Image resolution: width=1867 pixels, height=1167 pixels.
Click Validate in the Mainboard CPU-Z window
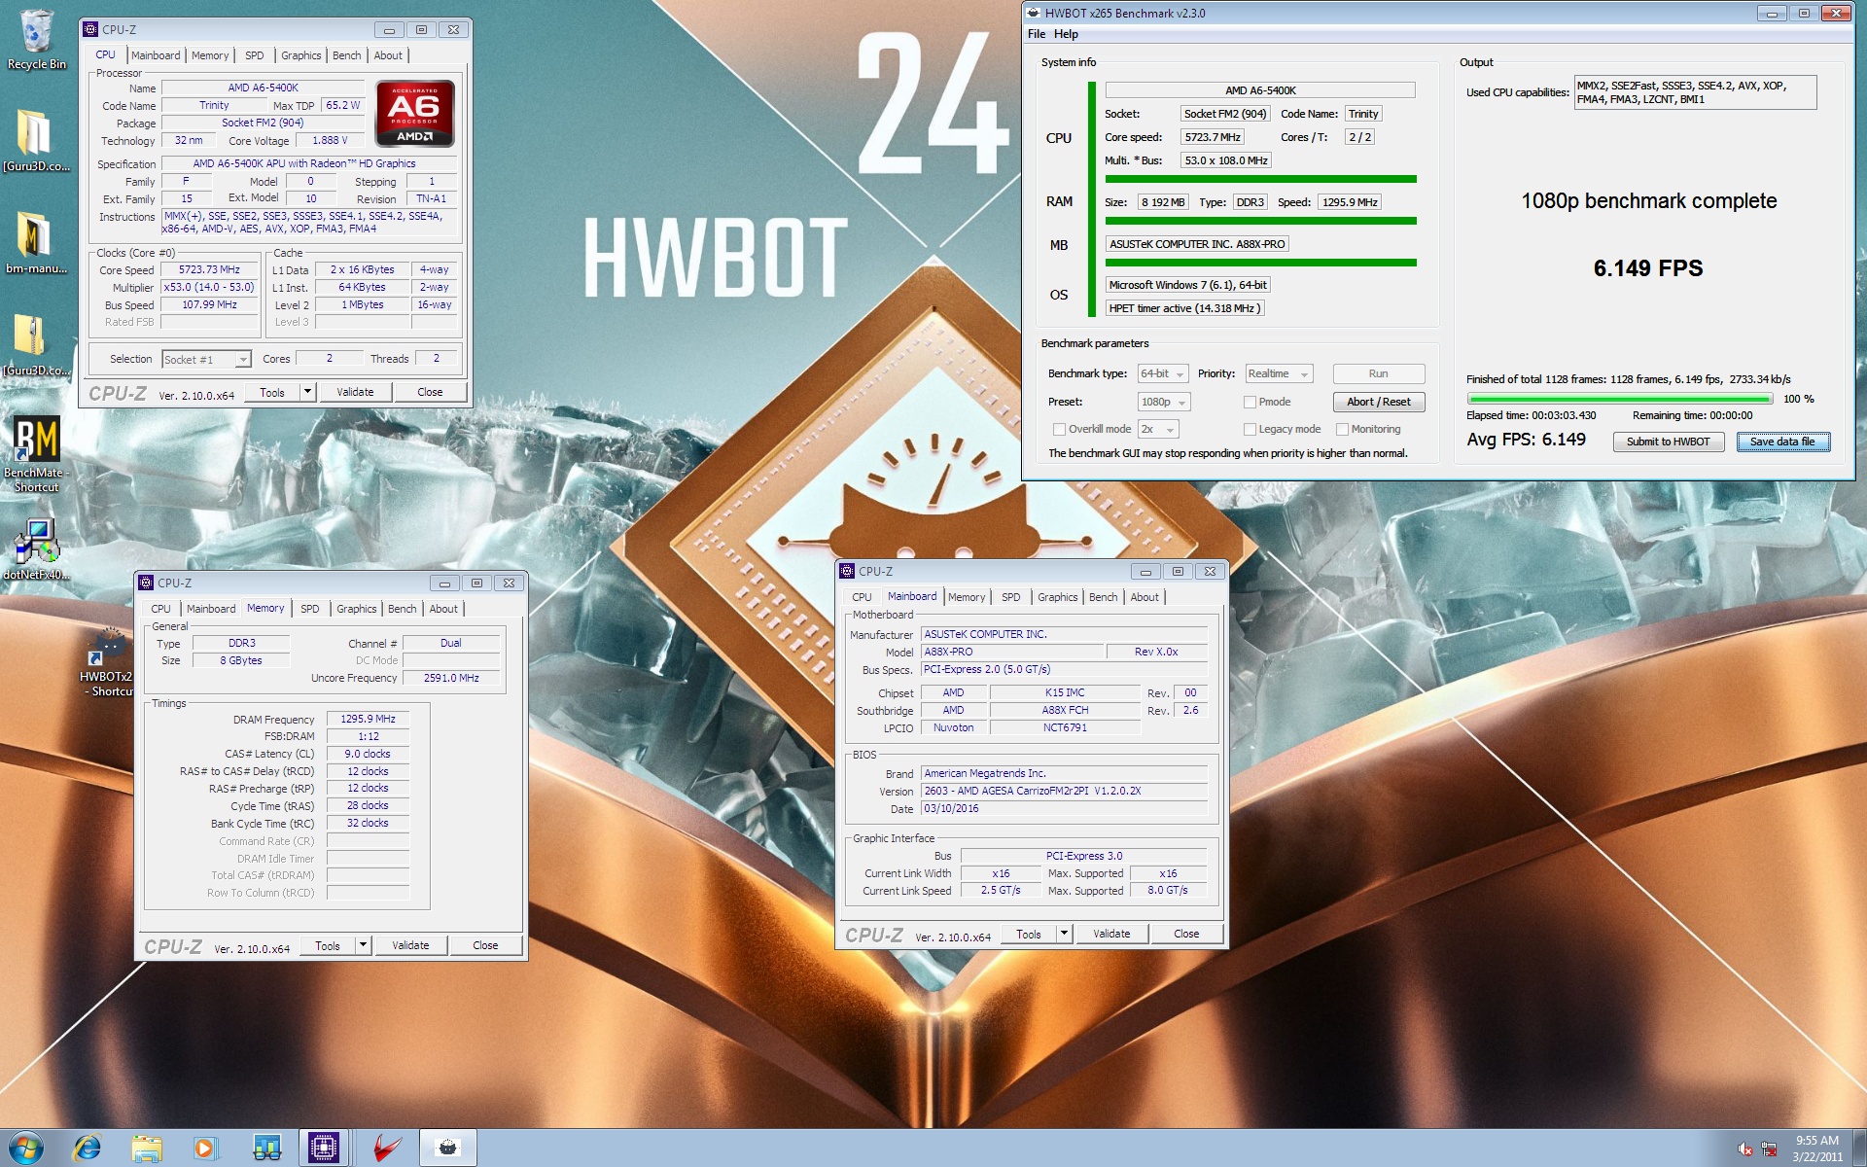(1111, 934)
